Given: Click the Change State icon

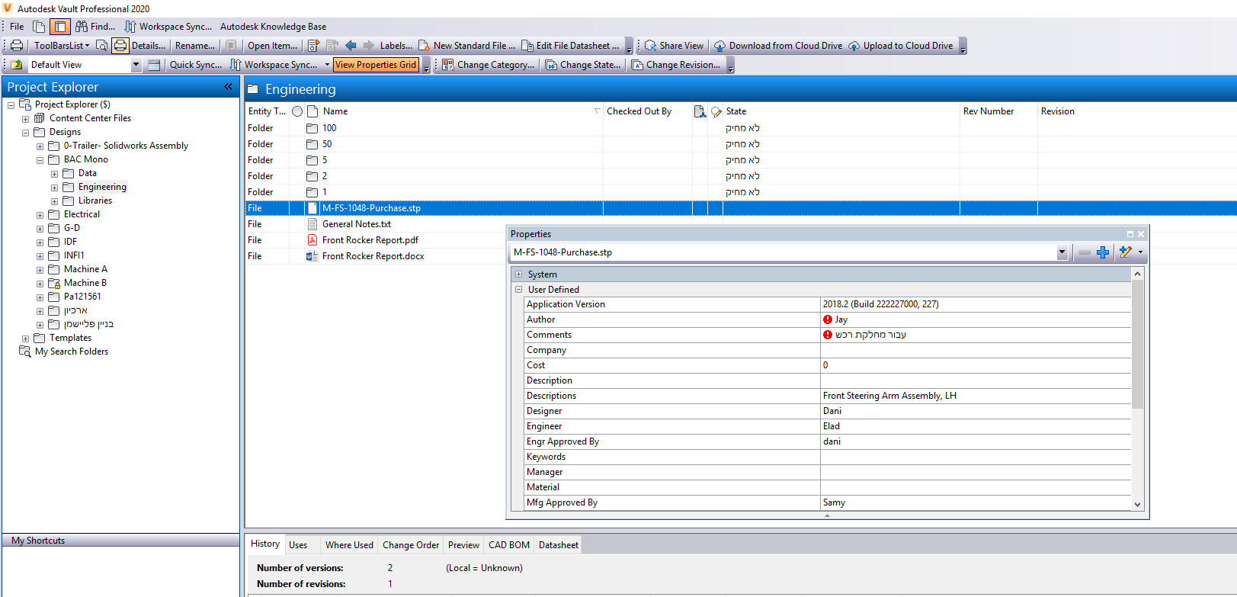Looking at the screenshot, I should click(x=551, y=65).
